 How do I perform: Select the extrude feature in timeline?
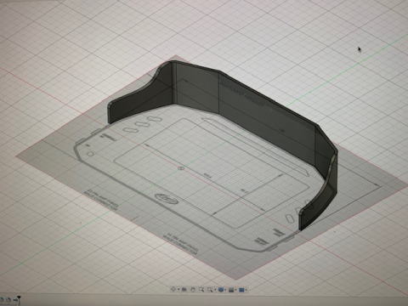(x=15, y=300)
